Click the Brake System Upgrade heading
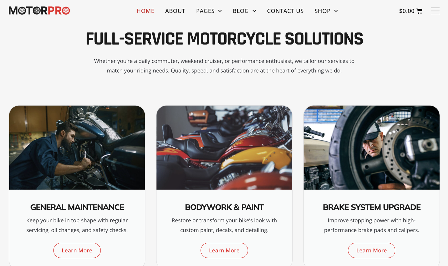This screenshot has width=448, height=266. [372, 207]
